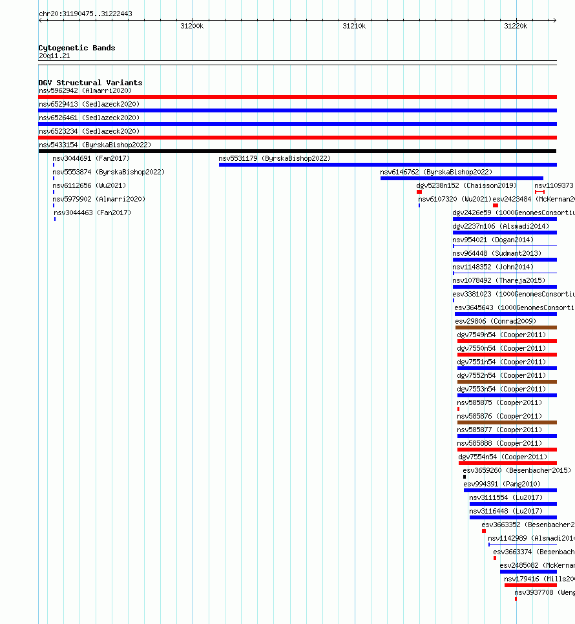Click the nsv5531179 (ByrskaBishop2022) label

point(275,158)
